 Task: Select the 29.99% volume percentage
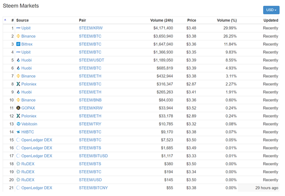[230, 28]
